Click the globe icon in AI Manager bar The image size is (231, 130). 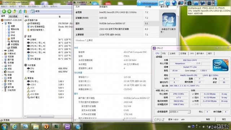click(174, 3)
